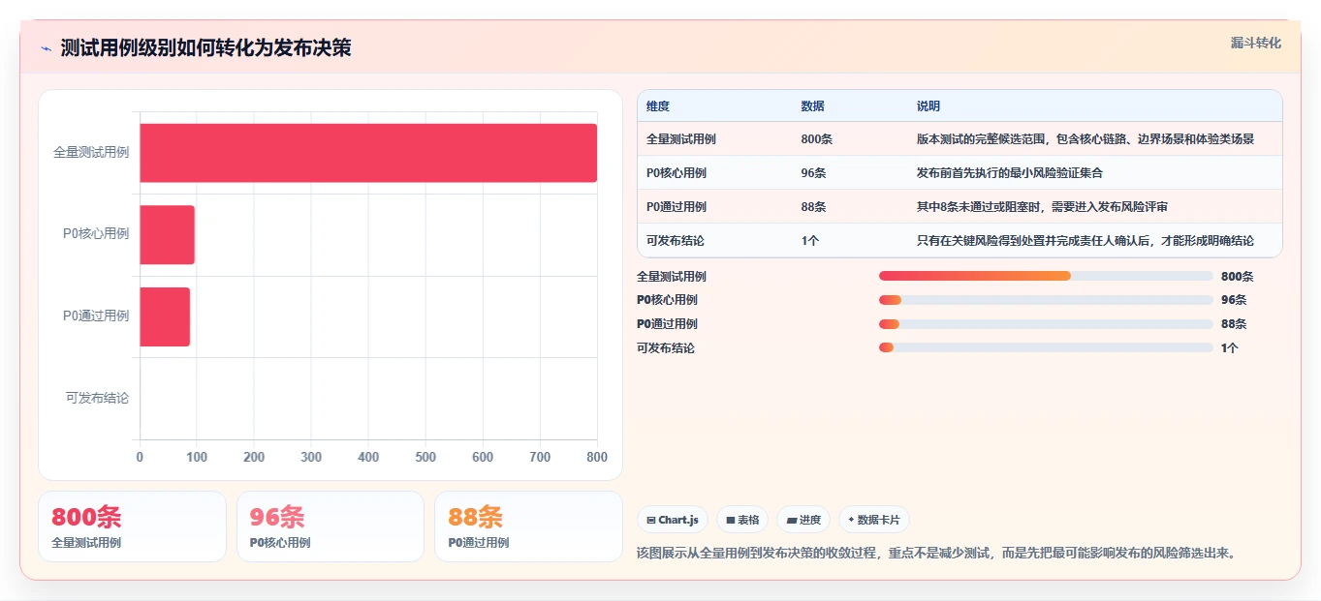
Task: Click the P0核心用例 bar in the chart
Action: pyautogui.click(x=167, y=234)
